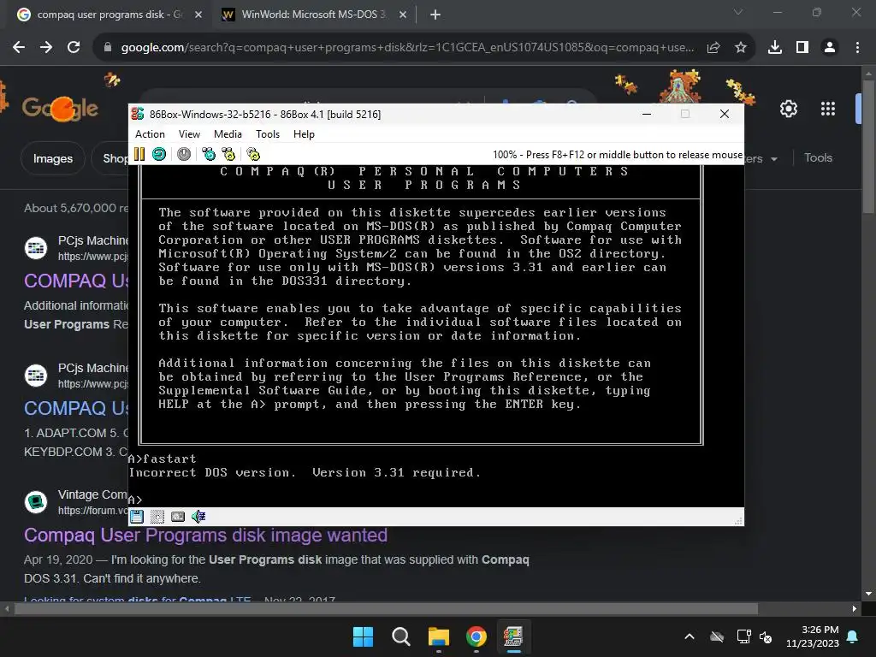Reload the Google search page

pyautogui.click(x=74, y=48)
